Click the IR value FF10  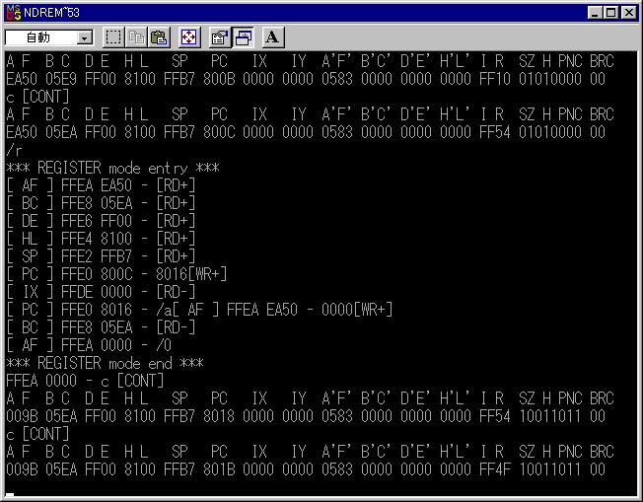click(495, 79)
